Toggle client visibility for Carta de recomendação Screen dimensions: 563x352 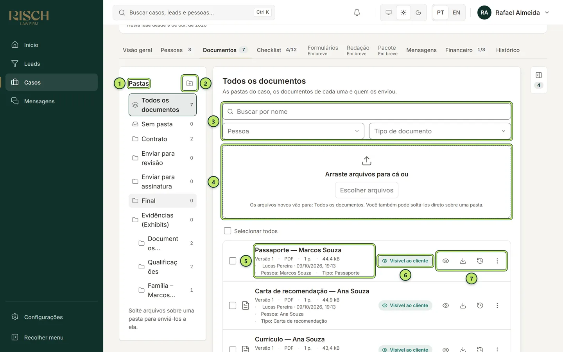[x=405, y=305]
